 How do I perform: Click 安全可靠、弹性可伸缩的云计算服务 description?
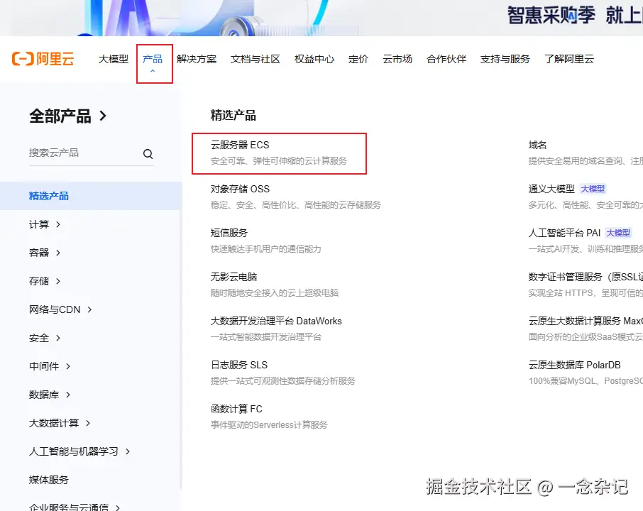278,161
